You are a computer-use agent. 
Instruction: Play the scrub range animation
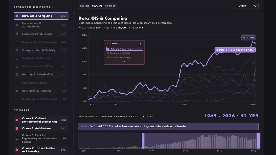click(143, 117)
